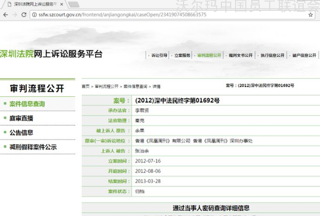The image size is (320, 216).
Task: Click the 案件状态 label
Action: pyautogui.click(x=119, y=191)
